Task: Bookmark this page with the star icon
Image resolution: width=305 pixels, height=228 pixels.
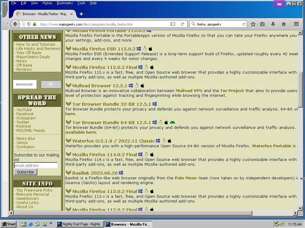Action: pos(253,24)
